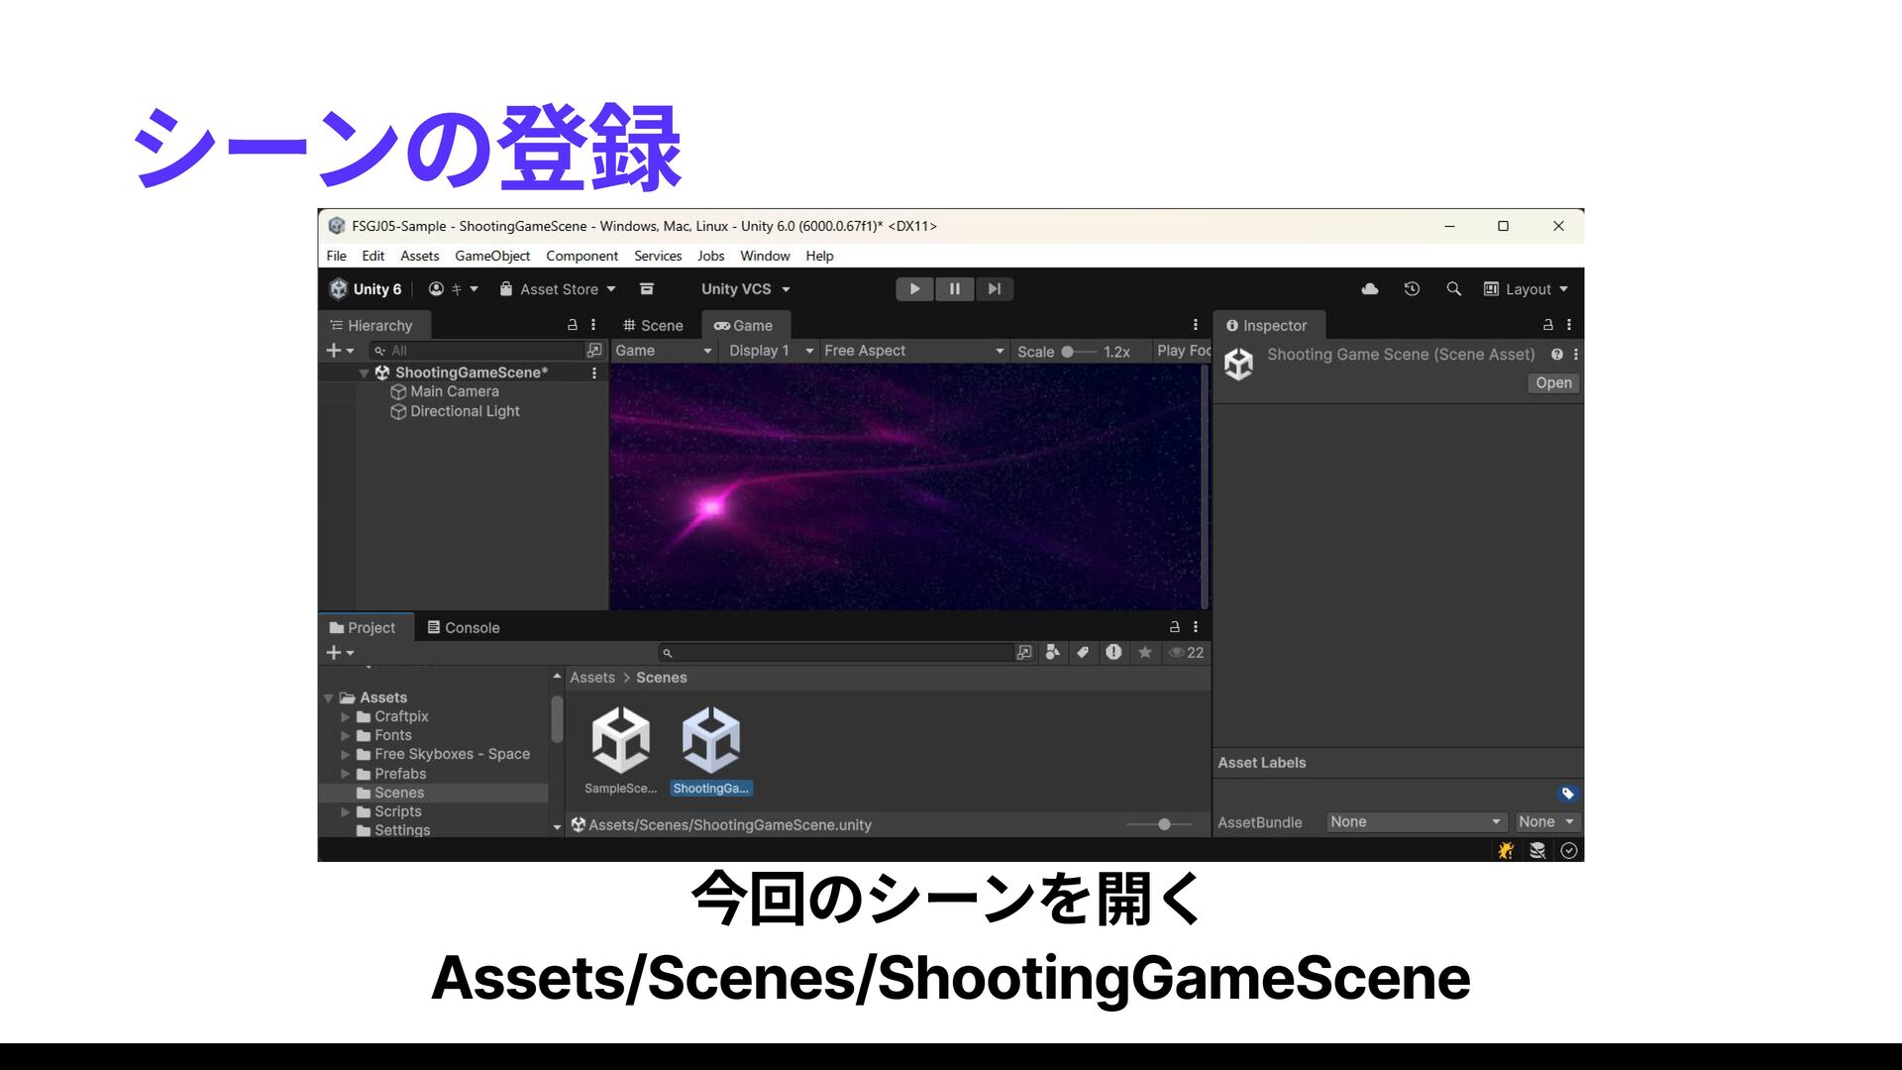This screenshot has width=1902, height=1070.
Task: Click the Pause button
Action: point(954,289)
